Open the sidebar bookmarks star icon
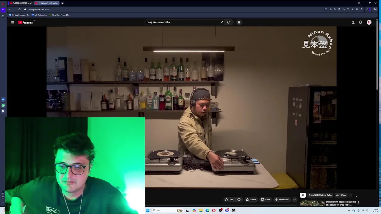The width and height of the screenshot is (381, 214). click(x=3, y=16)
